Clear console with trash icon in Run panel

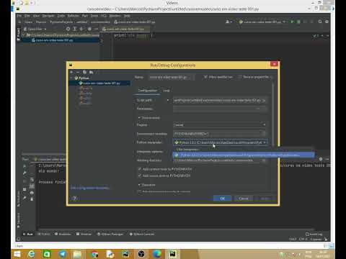click(32, 199)
